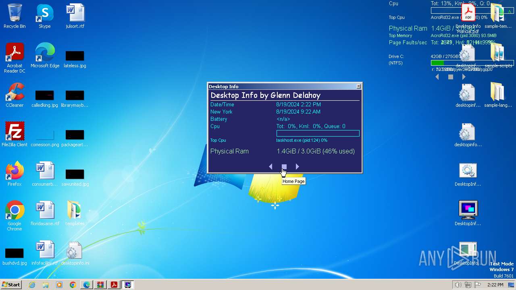Open the sample-scripts folder
Screen dimensions: 516x290
pyautogui.click(x=498, y=56)
